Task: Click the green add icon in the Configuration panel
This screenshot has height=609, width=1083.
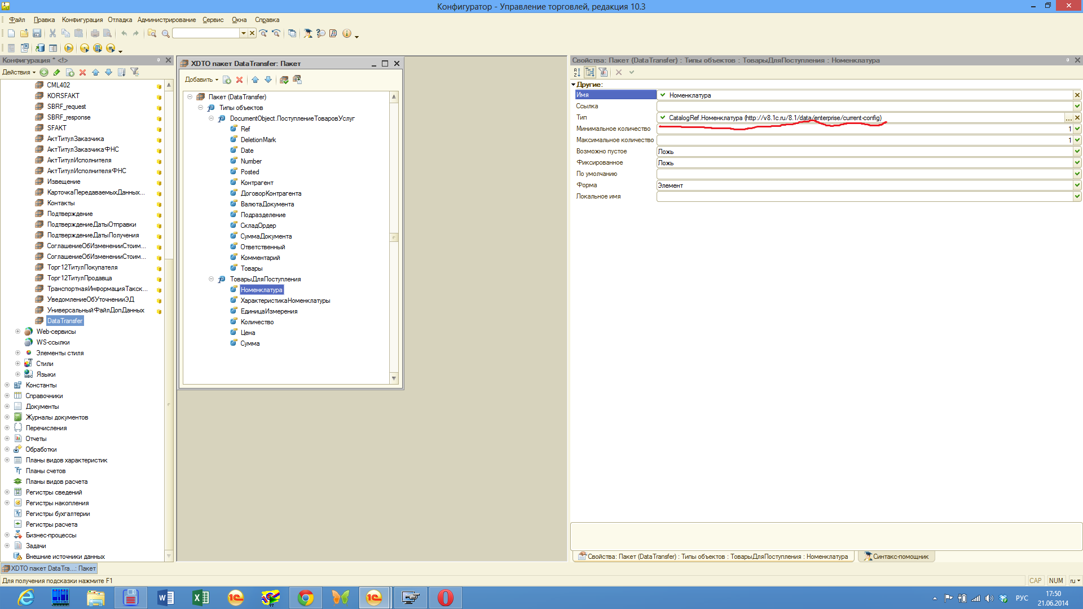Action: coord(44,72)
